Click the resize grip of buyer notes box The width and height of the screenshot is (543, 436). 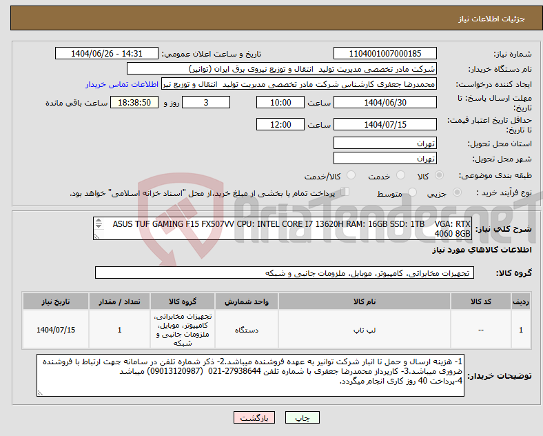[40, 393]
